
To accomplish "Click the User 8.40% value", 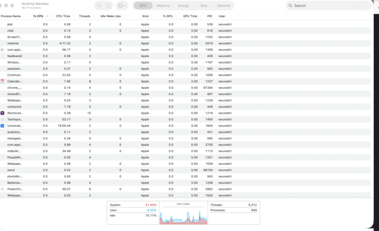I will pos(152,210).
